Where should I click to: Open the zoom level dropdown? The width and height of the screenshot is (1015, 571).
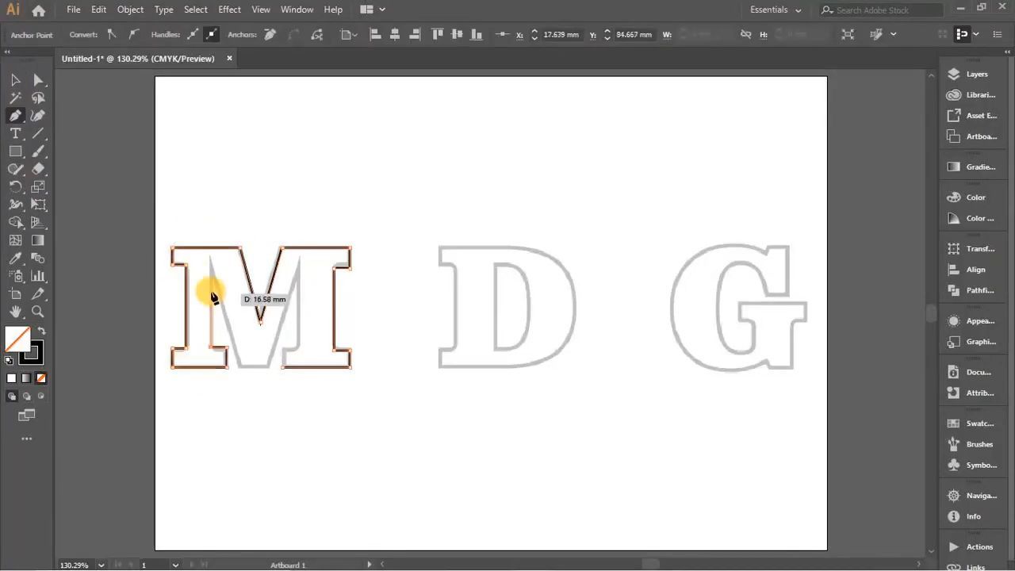pos(101,565)
